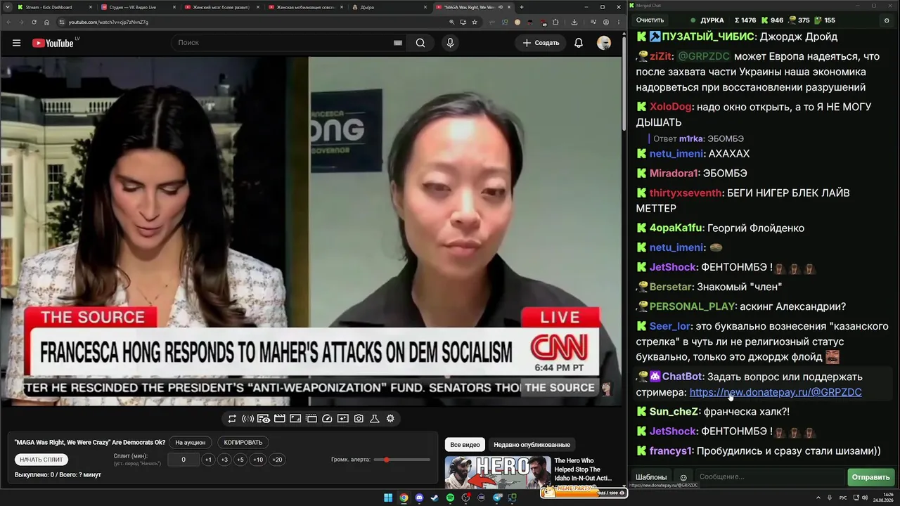Add +20 minutes to split
Viewport: 900px width, 506px height.
click(277, 460)
